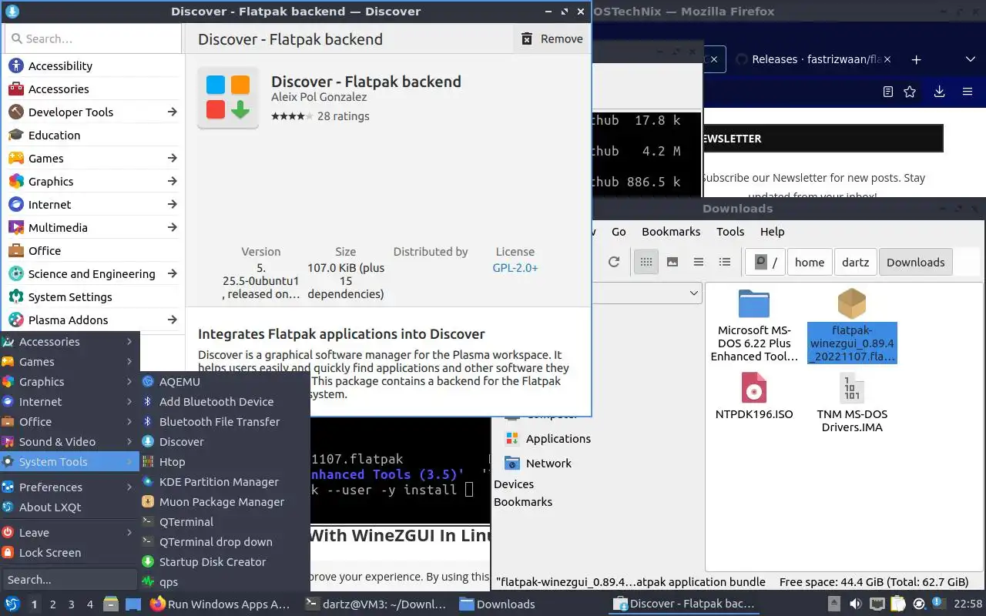Open removable media eject tray icon
986x616 pixels.
(833, 604)
